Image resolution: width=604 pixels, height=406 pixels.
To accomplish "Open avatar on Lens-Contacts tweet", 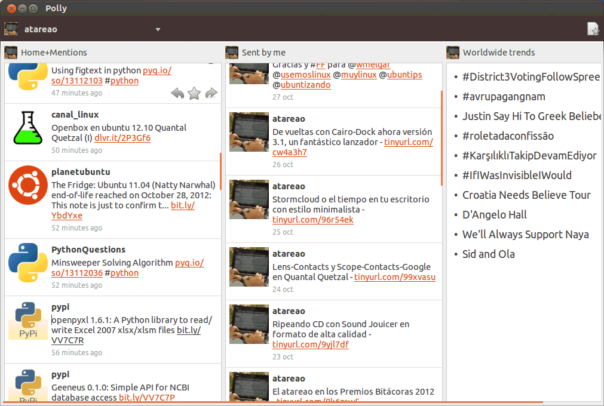I will coord(249,267).
